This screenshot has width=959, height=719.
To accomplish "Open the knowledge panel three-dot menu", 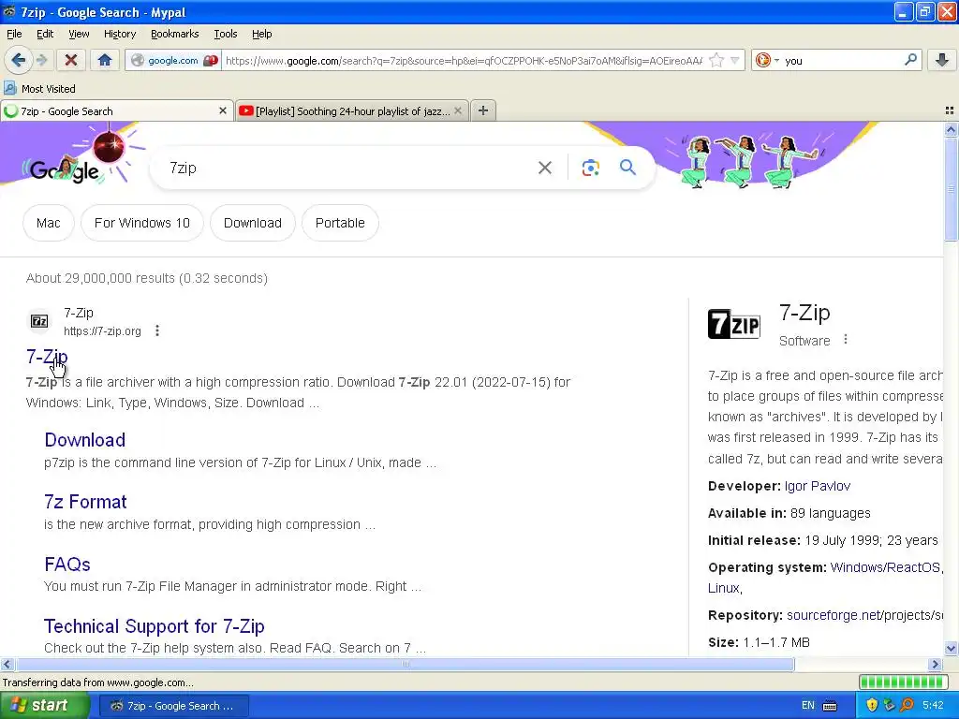I will tap(846, 339).
